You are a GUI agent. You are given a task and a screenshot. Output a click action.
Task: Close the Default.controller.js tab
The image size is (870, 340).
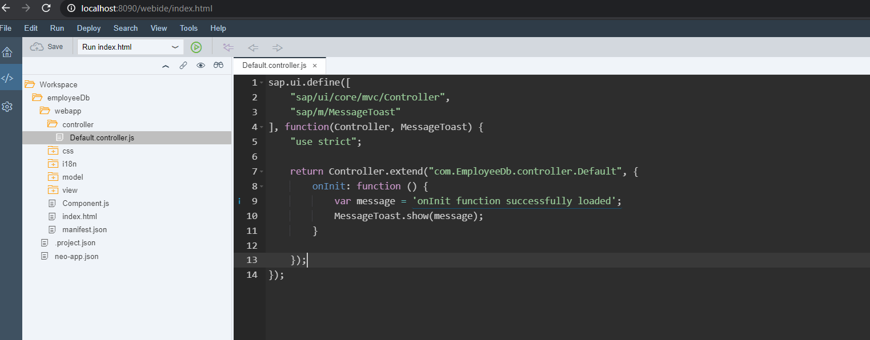(x=315, y=66)
